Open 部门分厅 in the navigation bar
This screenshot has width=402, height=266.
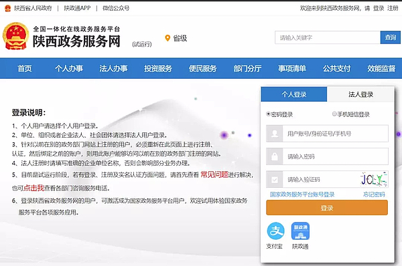click(247, 68)
